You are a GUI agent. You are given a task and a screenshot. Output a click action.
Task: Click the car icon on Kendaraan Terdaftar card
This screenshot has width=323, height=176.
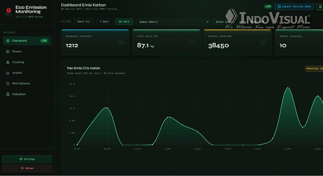pyautogui.click(x=121, y=42)
